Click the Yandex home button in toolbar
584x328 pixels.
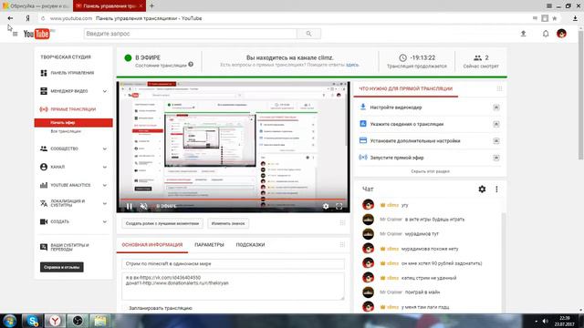click(x=27, y=18)
